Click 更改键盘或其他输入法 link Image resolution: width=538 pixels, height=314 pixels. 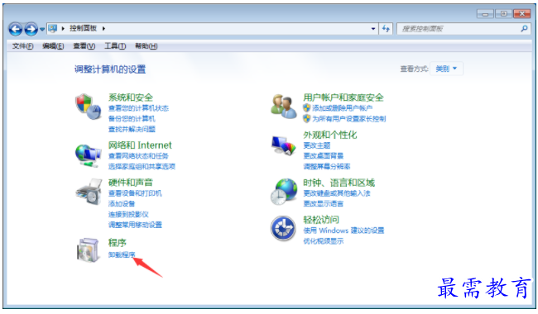(337, 193)
